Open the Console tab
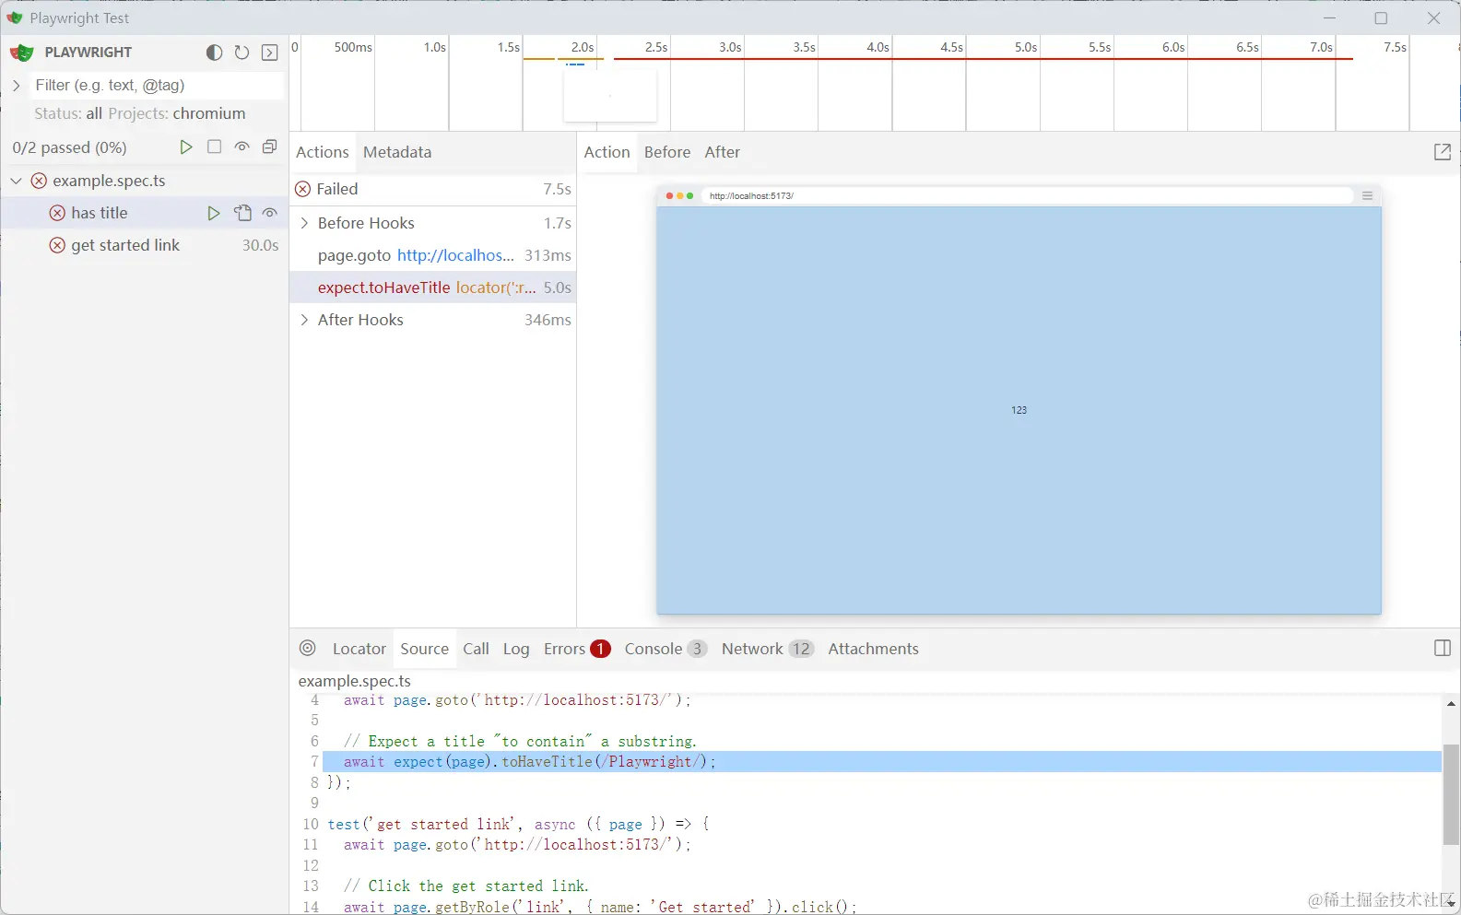This screenshot has width=1461, height=915. coord(666,649)
